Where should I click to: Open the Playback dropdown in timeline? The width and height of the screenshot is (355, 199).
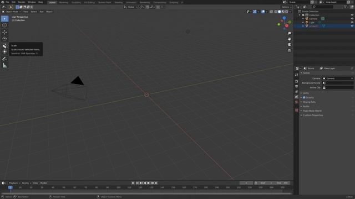(14, 183)
